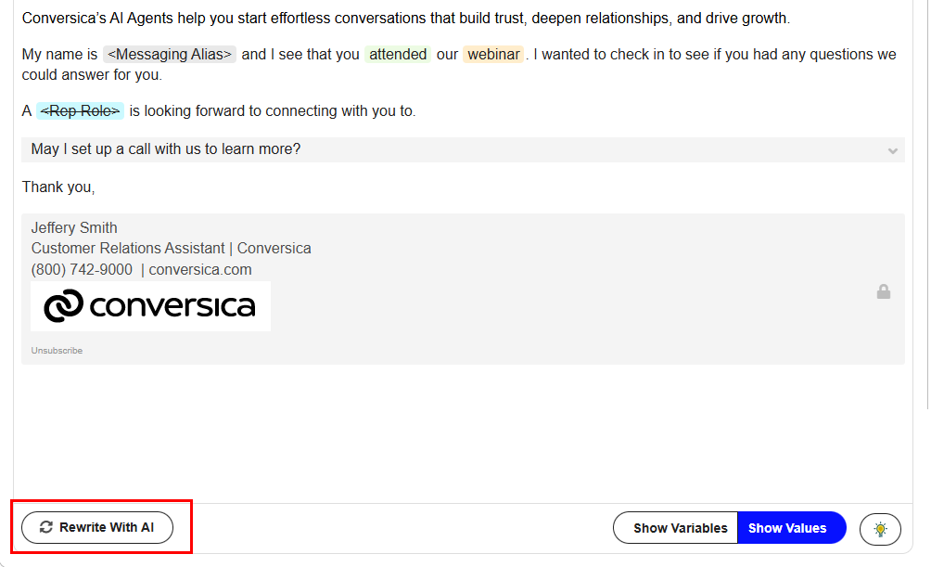Click conversica.com in the signature
This screenshot has width=931, height=567.
click(200, 270)
